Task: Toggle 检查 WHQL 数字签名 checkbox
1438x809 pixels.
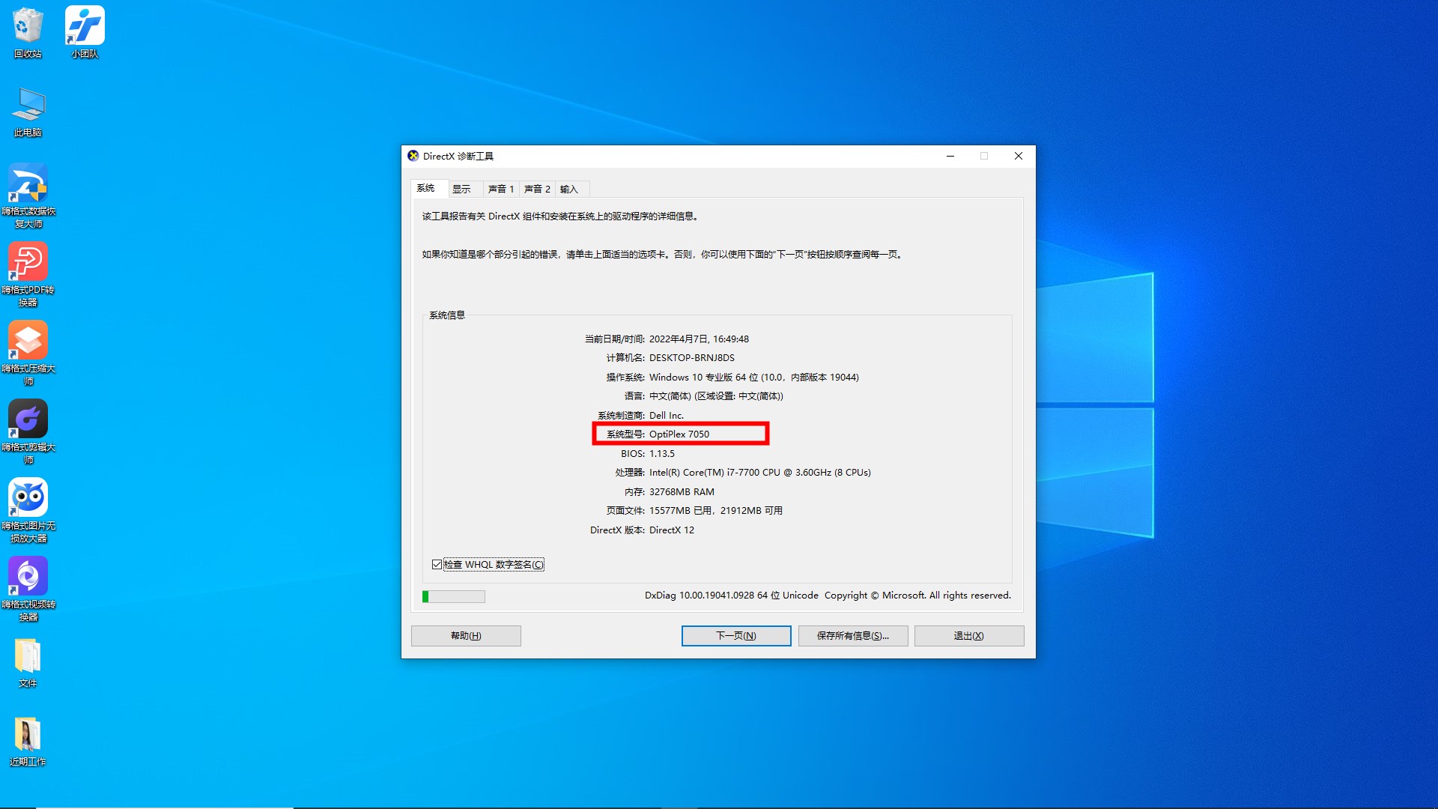Action: tap(437, 565)
